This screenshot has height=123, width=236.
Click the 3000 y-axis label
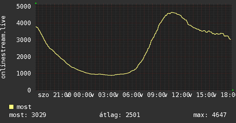24,40
